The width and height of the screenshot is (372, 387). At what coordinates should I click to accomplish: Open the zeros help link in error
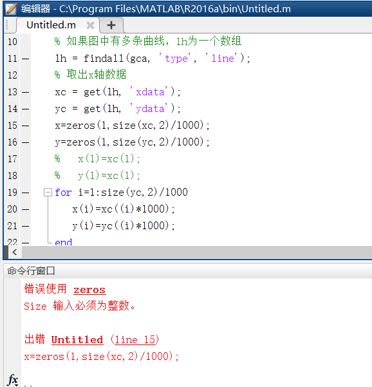(x=89, y=290)
